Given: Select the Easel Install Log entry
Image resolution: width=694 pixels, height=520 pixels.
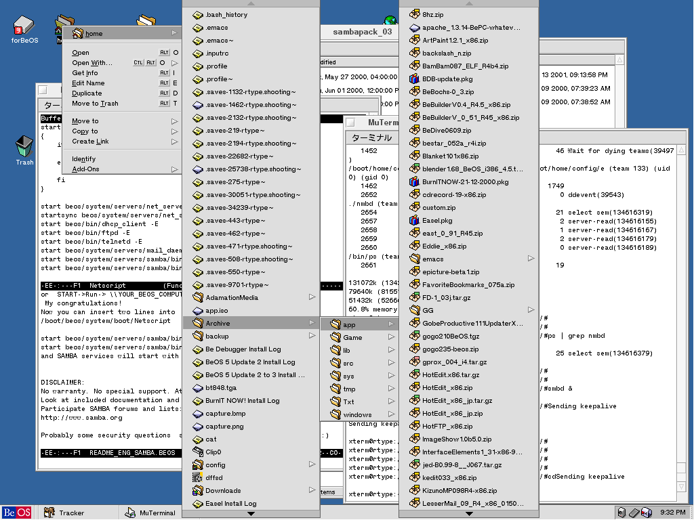Looking at the screenshot, I should 251,504.
